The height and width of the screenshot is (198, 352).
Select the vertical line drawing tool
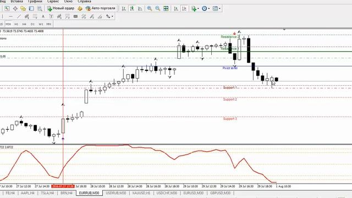(x=2, y=16)
